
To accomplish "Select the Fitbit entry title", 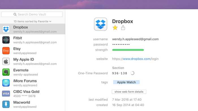I will click(18, 38).
